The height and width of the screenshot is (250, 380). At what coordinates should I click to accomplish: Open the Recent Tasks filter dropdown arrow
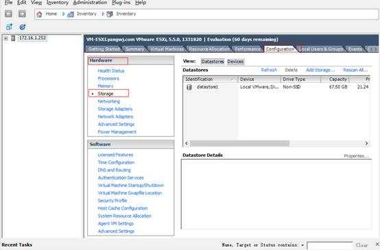tap(302, 245)
